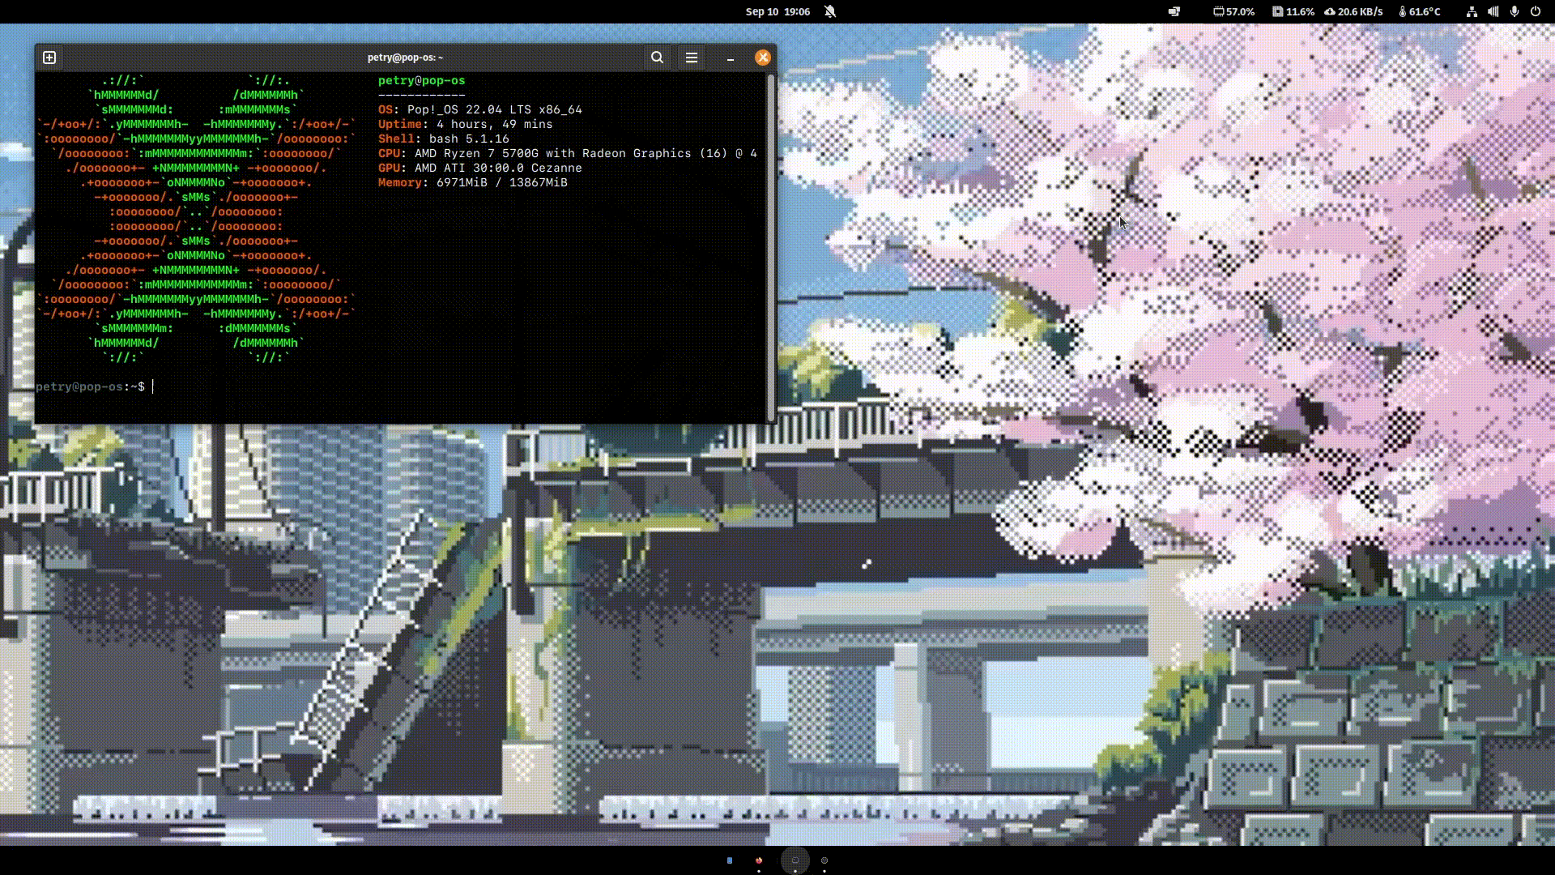Click the do-not-disturb bell icon in top bar

coord(830,11)
